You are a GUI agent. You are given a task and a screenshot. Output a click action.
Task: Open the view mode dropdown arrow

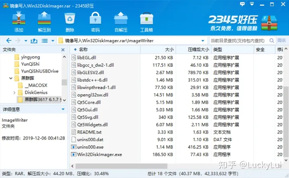pos(53,41)
